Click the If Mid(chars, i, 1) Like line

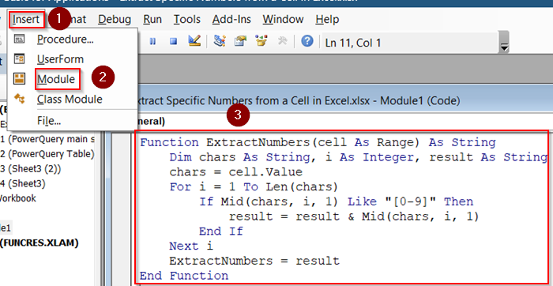click(336, 201)
